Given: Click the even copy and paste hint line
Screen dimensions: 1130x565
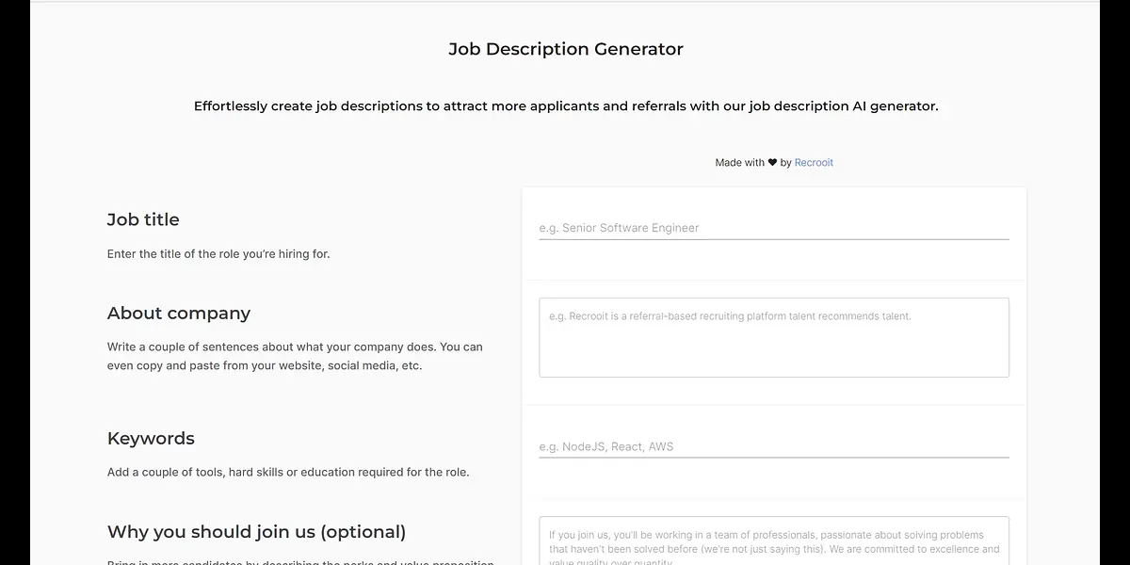Looking at the screenshot, I should pos(264,365).
